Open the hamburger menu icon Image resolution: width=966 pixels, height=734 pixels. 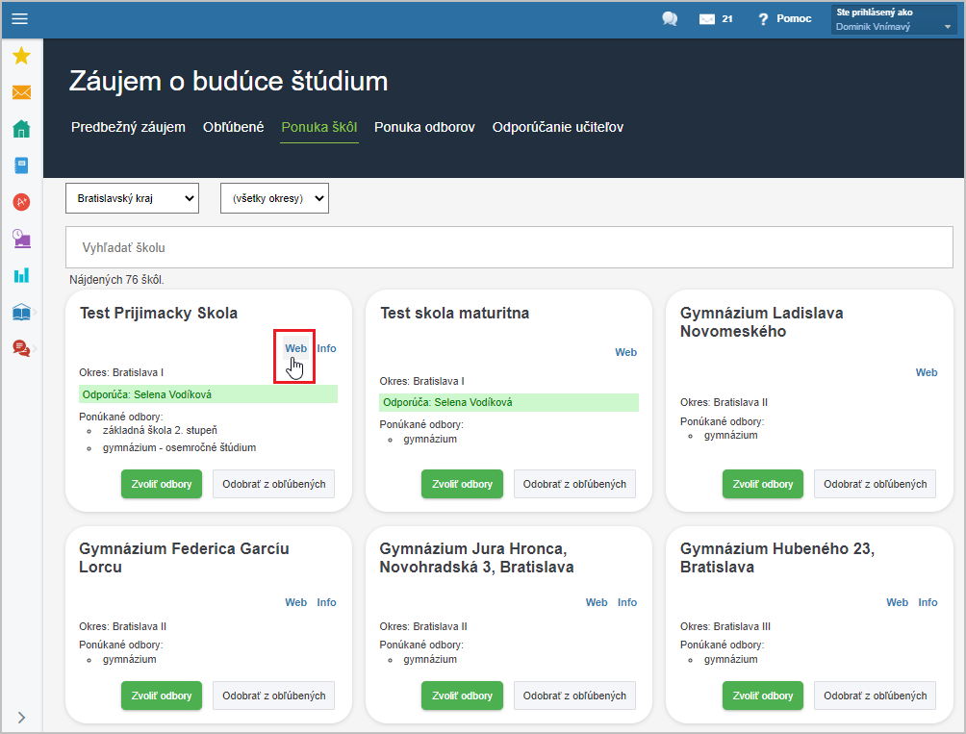point(19,18)
